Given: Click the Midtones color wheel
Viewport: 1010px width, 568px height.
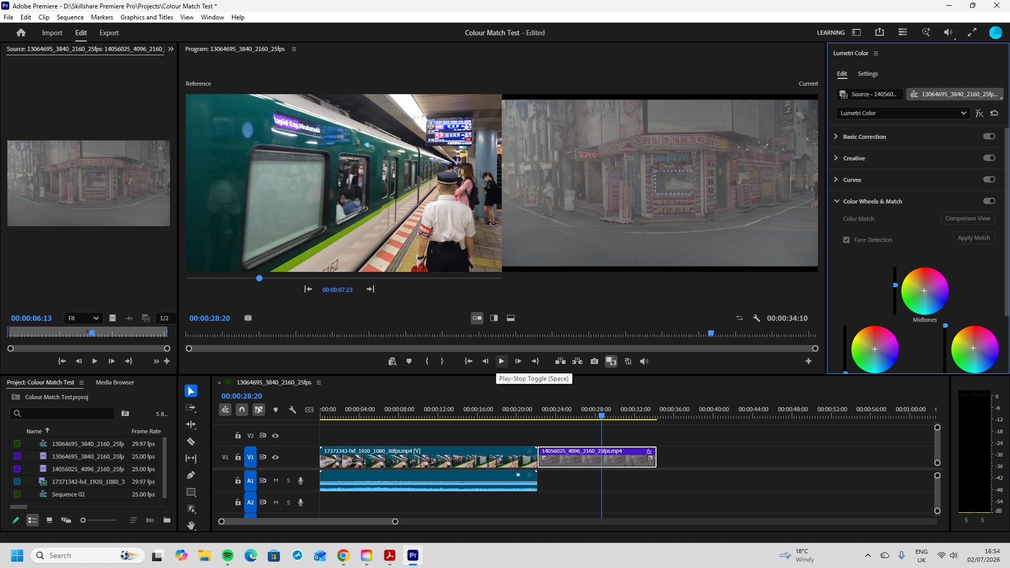Looking at the screenshot, I should point(924,291).
